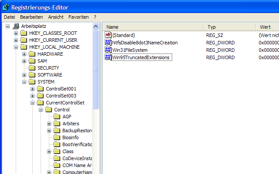279x174 pixels.
Task: Click the Arbeitsplatz computer icon
Action: pos(16,26)
